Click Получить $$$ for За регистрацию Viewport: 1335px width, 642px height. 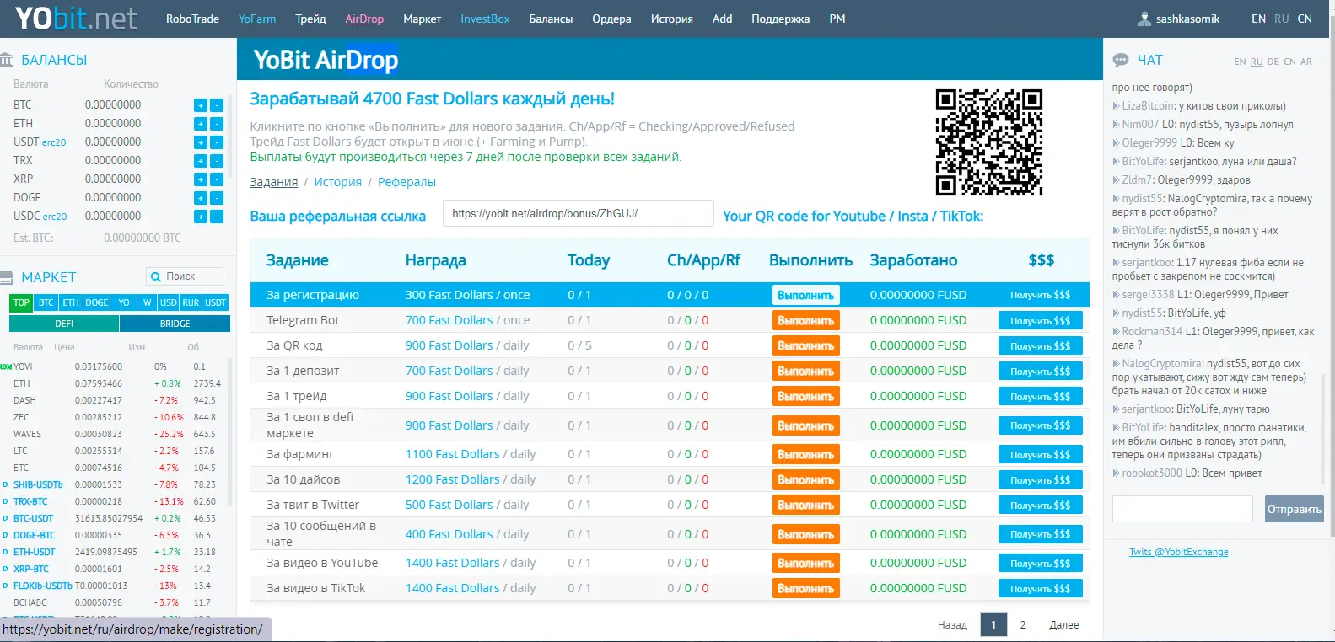click(1040, 295)
